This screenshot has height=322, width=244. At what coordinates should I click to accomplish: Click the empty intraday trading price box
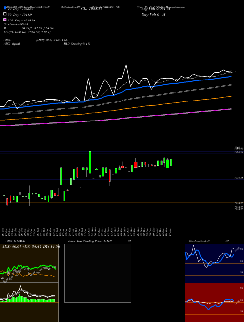coord(98,273)
